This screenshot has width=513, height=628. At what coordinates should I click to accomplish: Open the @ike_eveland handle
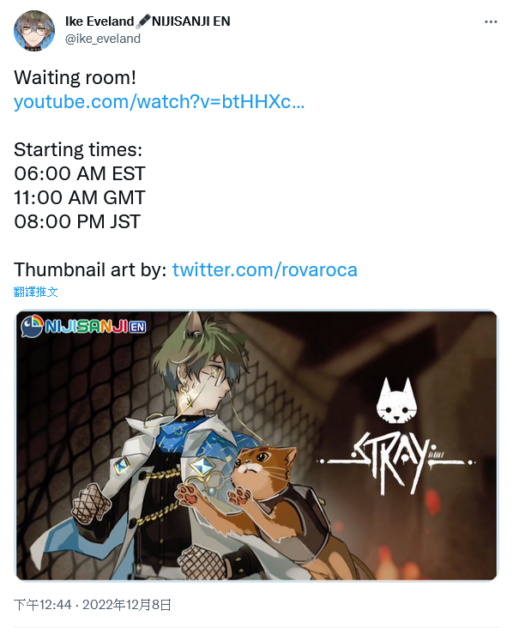[x=103, y=39]
